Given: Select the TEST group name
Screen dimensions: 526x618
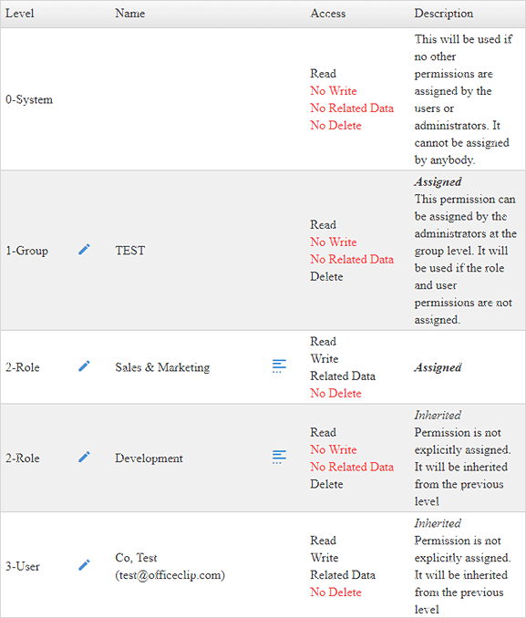Looking at the screenshot, I should coord(130,251).
